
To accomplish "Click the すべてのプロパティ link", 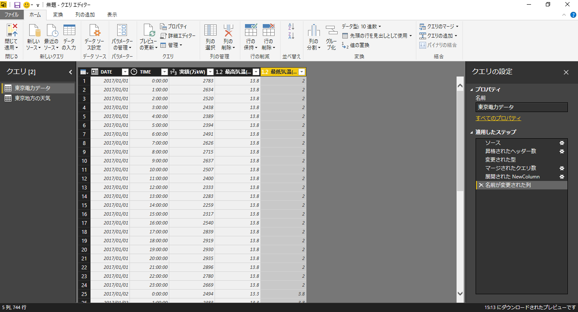I will pyautogui.click(x=498, y=118).
